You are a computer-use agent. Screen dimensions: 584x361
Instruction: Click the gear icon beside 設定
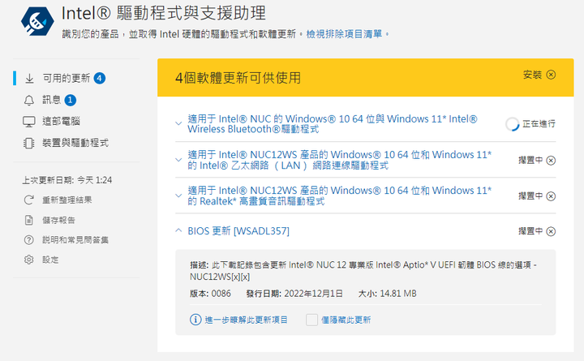coord(29,260)
